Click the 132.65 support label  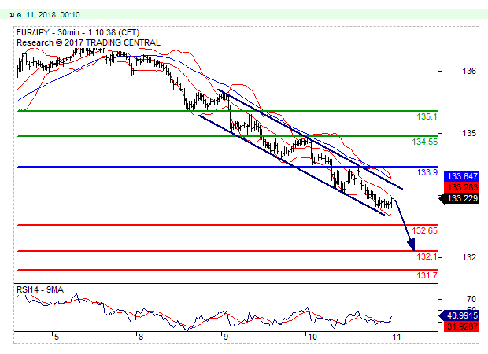[425, 230]
